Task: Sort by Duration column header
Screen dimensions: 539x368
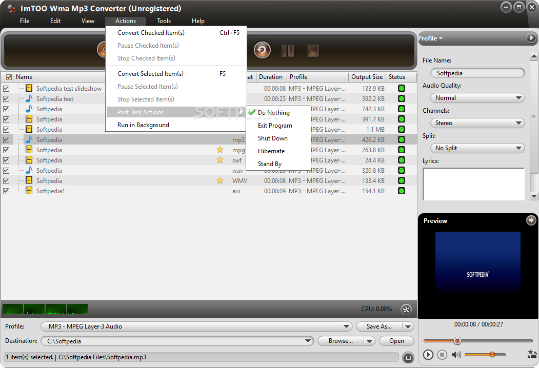Action: (271, 77)
